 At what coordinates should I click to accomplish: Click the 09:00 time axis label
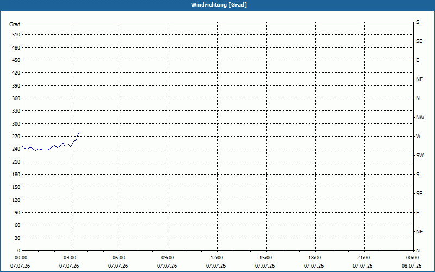click(167, 258)
